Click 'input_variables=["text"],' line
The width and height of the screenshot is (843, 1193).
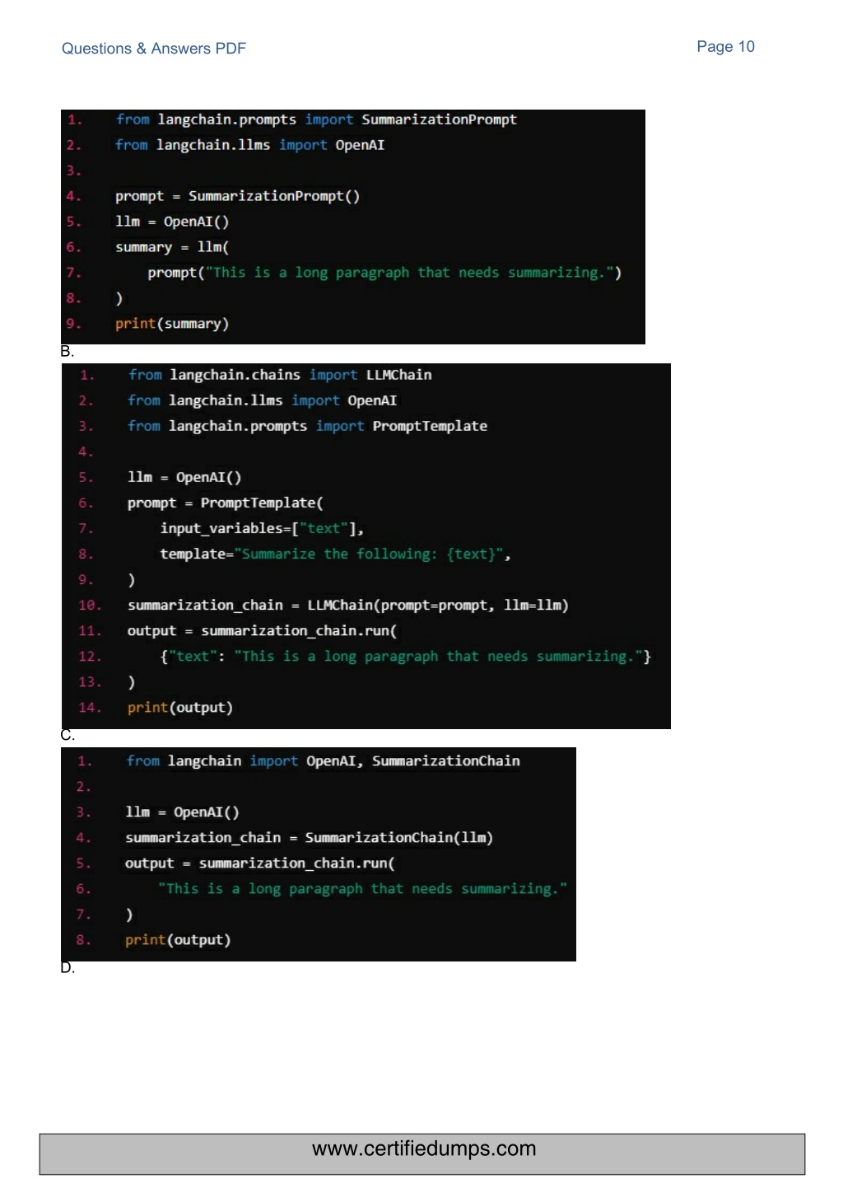pyautogui.click(x=262, y=528)
